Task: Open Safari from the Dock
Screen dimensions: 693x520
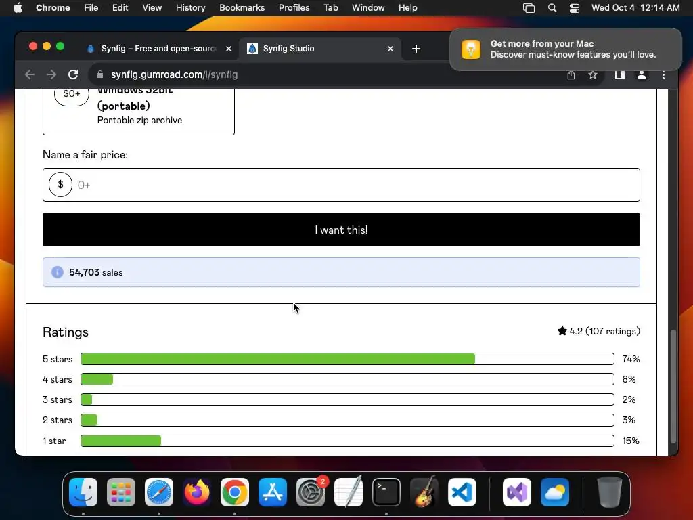Action: [x=158, y=492]
